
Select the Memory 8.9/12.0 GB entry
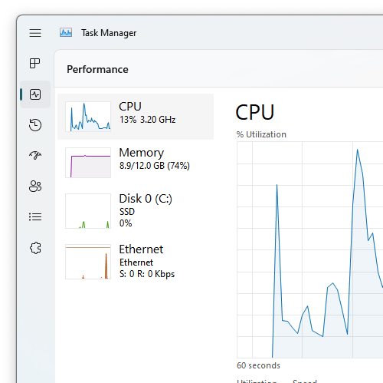136,163
